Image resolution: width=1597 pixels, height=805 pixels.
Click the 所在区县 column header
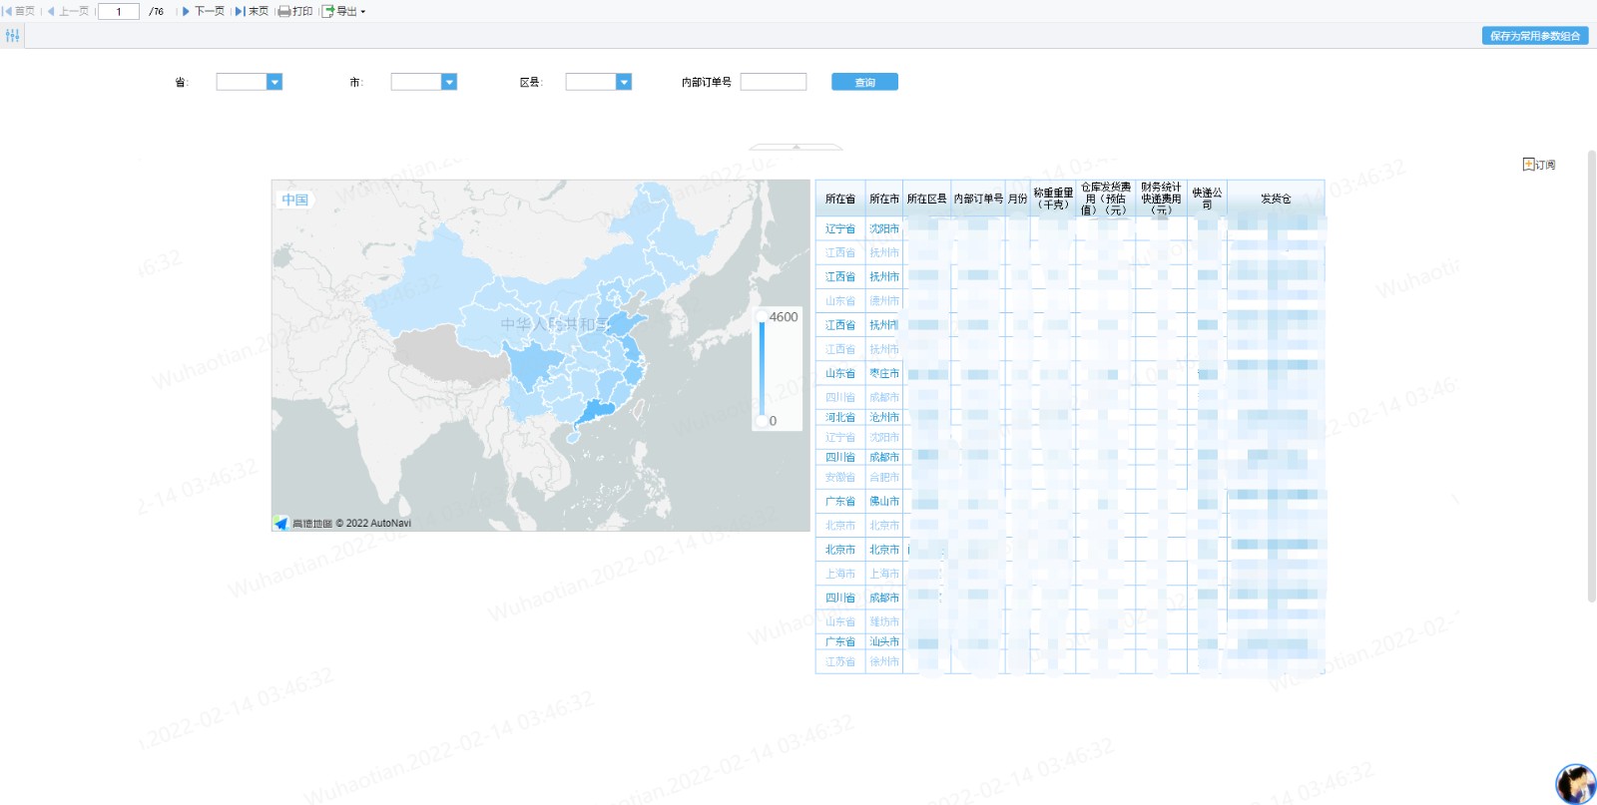pos(927,199)
